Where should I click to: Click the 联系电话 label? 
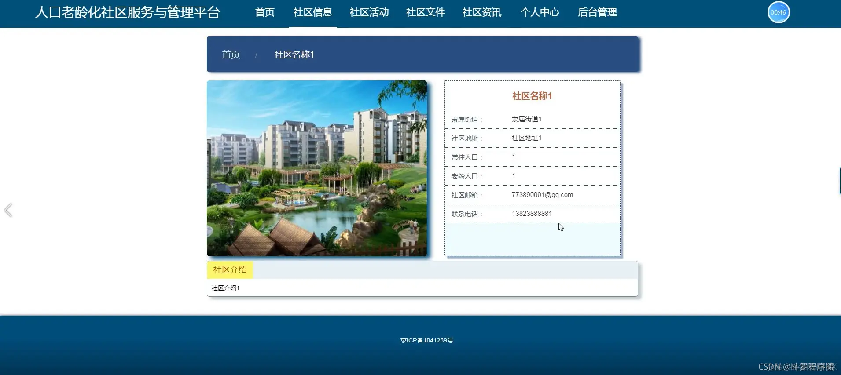pos(467,214)
